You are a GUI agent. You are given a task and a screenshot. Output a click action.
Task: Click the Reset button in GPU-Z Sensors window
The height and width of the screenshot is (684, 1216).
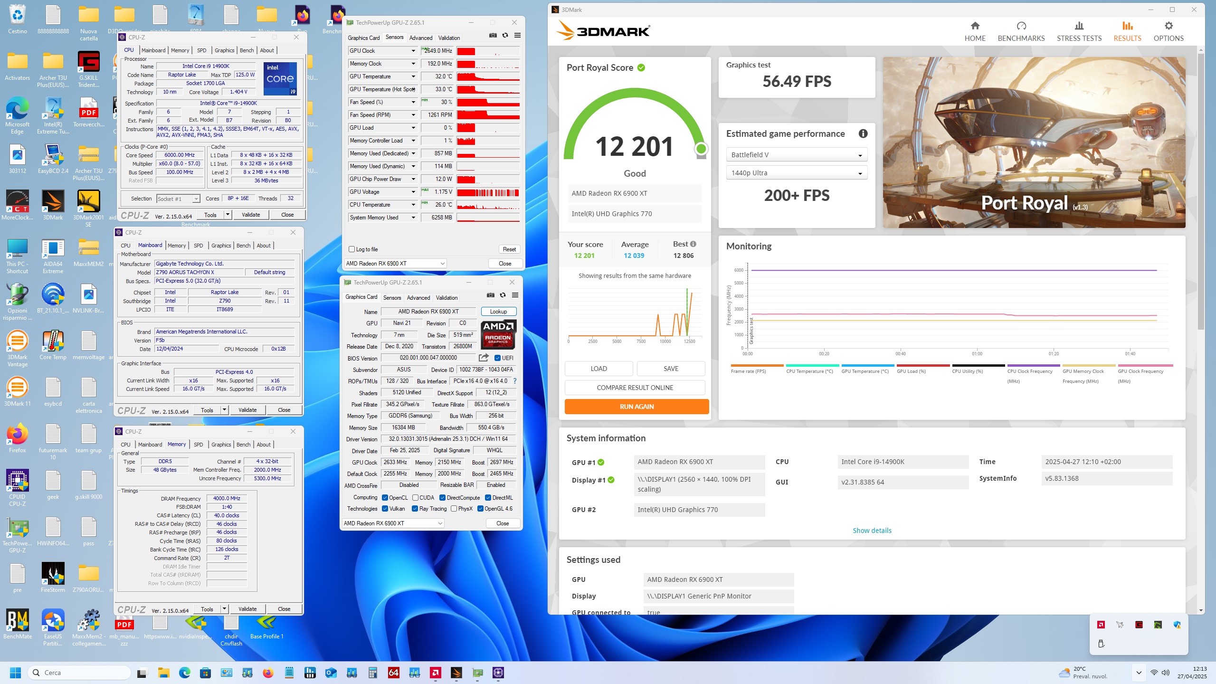509,249
